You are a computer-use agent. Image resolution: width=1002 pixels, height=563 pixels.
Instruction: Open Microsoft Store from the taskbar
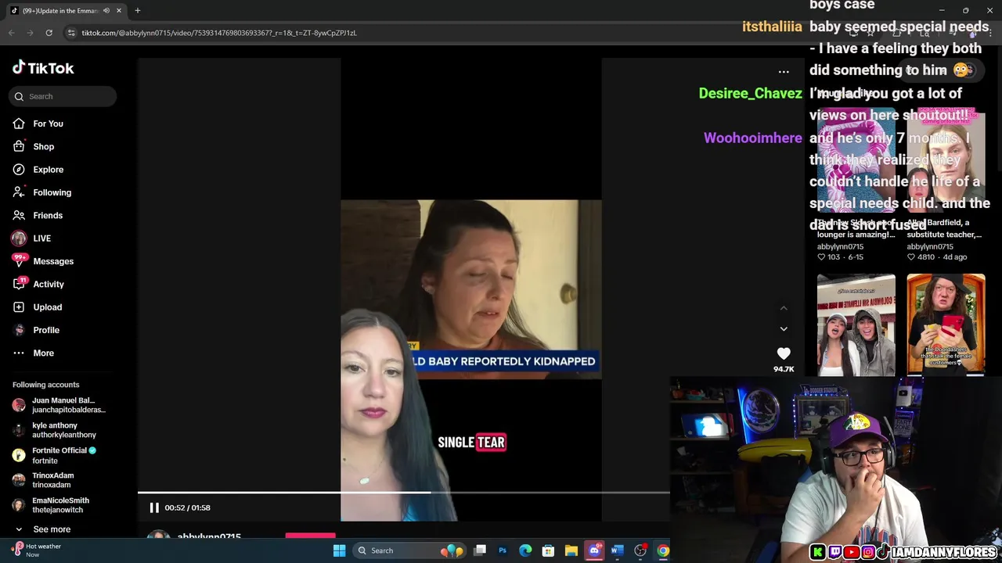pos(548,550)
